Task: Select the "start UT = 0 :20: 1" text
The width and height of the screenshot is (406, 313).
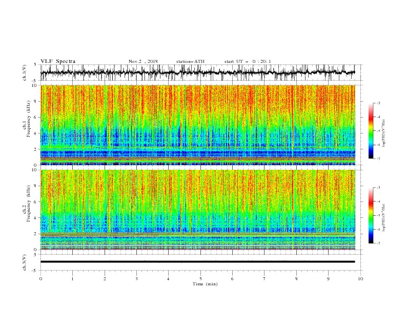Action: click(x=248, y=61)
